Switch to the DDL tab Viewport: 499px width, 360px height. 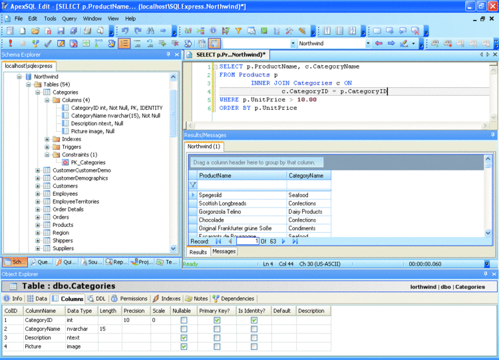pyautogui.click(x=96, y=299)
